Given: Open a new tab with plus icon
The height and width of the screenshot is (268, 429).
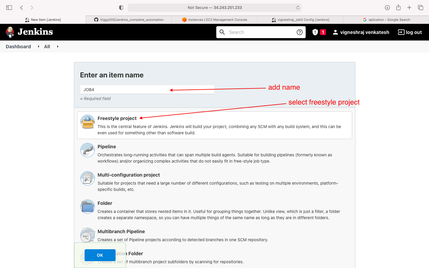Looking at the screenshot, I should click(x=409, y=7).
